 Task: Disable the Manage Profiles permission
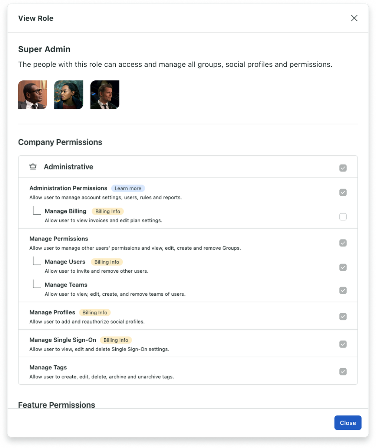343,316
